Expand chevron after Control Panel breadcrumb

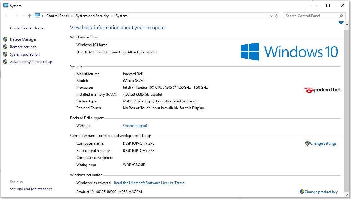(72, 16)
